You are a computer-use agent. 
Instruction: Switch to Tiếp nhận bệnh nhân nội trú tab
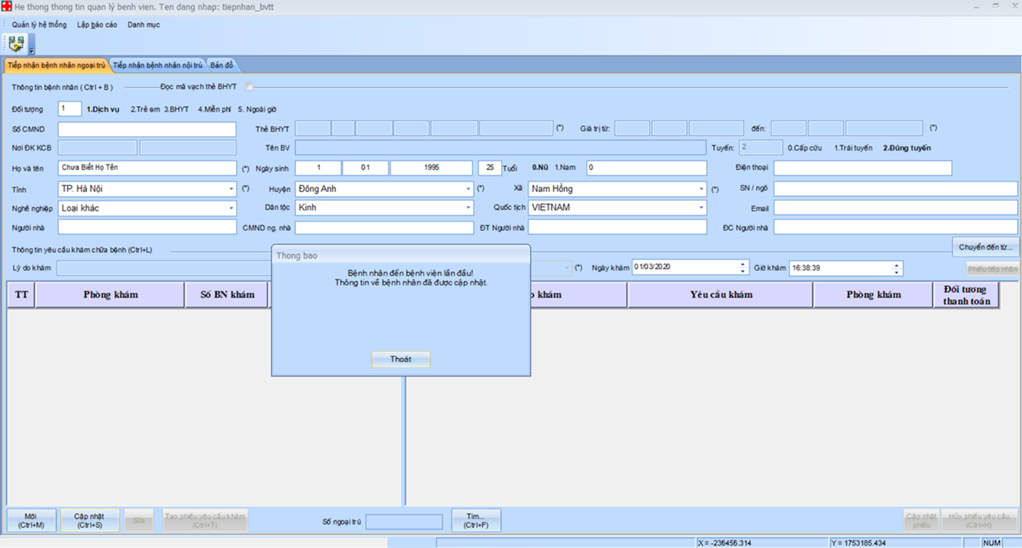pos(158,65)
